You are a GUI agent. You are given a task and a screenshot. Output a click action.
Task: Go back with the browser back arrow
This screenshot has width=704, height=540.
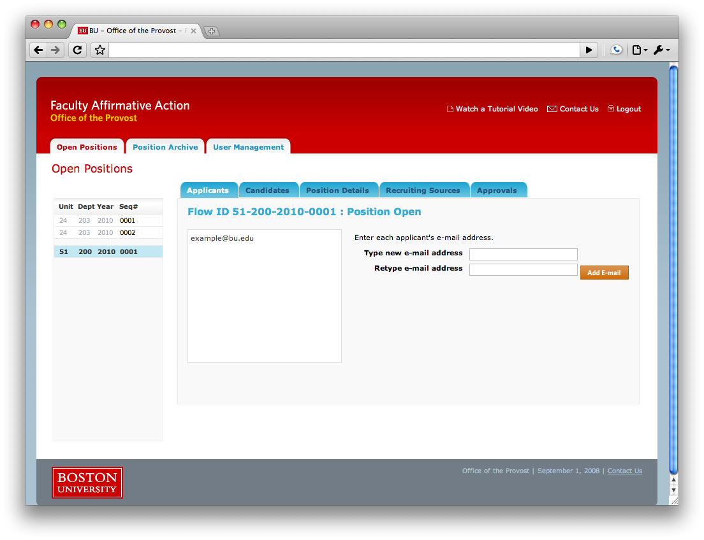(x=39, y=50)
